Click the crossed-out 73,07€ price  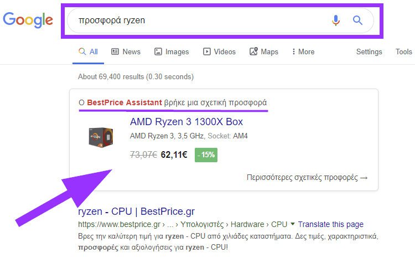(x=143, y=154)
